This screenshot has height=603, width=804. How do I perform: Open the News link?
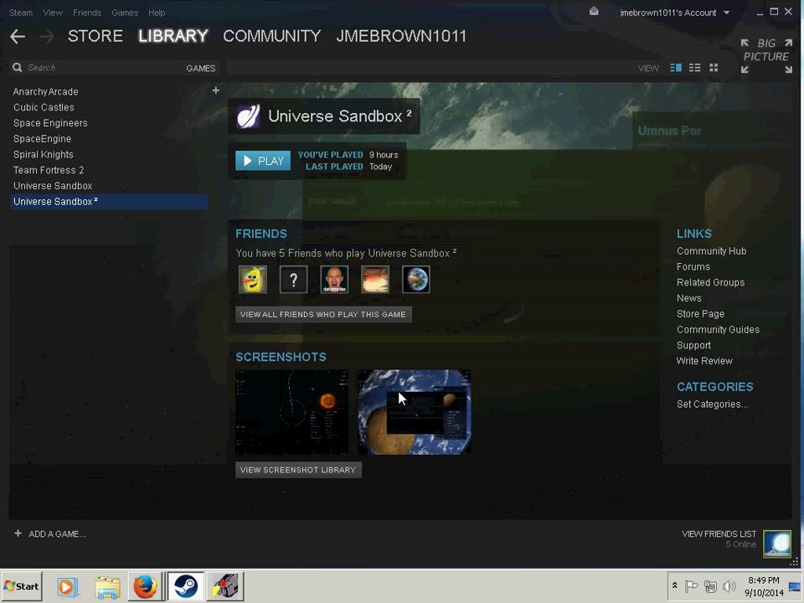click(x=688, y=298)
